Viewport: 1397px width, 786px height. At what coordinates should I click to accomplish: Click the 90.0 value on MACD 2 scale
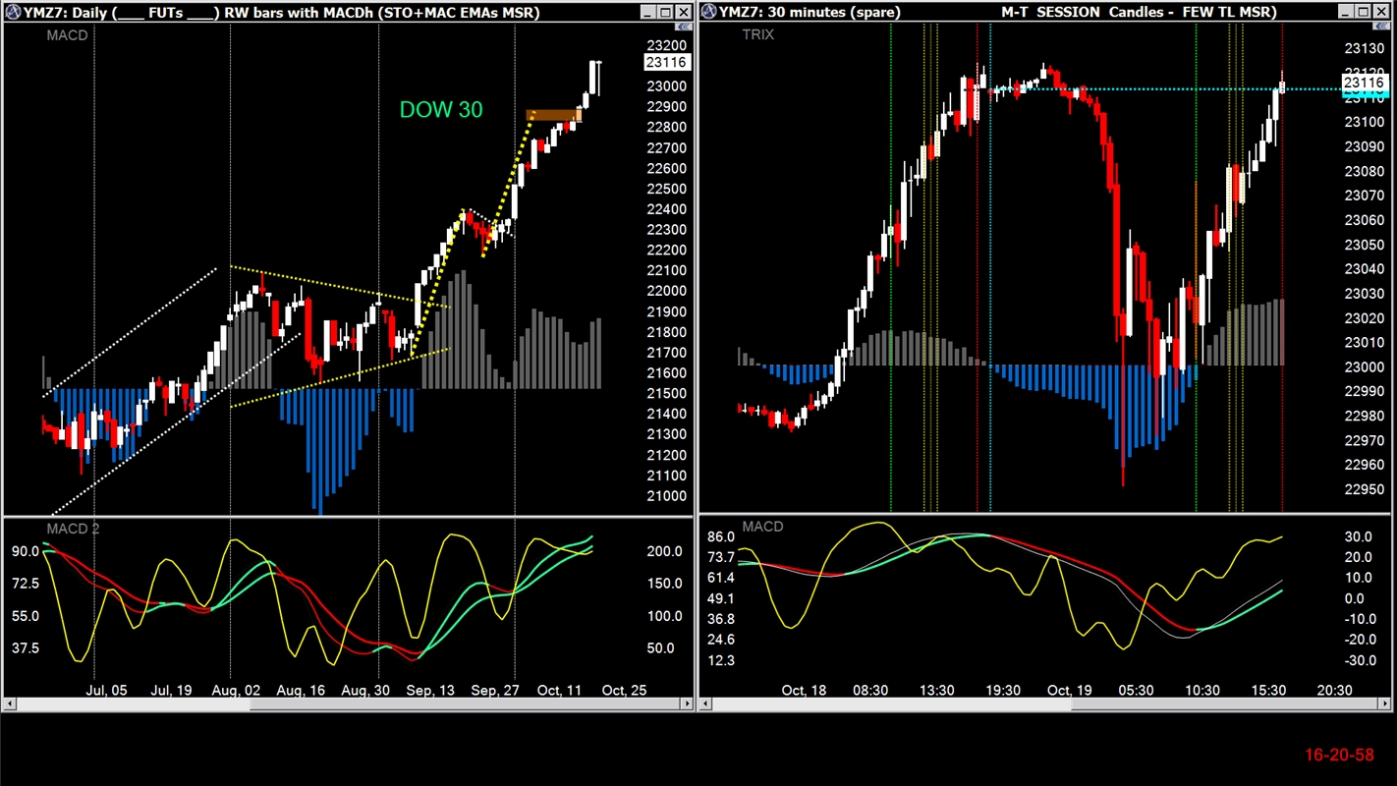(25, 551)
